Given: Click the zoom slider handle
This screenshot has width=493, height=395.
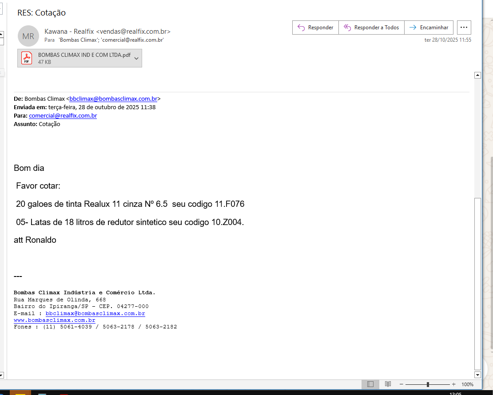Looking at the screenshot, I should (x=428, y=384).
